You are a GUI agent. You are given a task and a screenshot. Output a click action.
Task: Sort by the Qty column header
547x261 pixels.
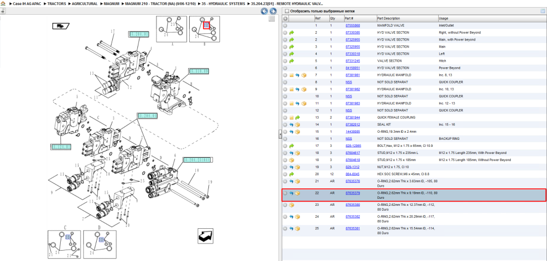pyautogui.click(x=333, y=19)
